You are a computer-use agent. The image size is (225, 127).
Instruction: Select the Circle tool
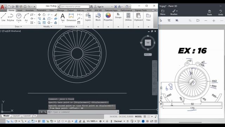pyautogui.click(x=19, y=17)
